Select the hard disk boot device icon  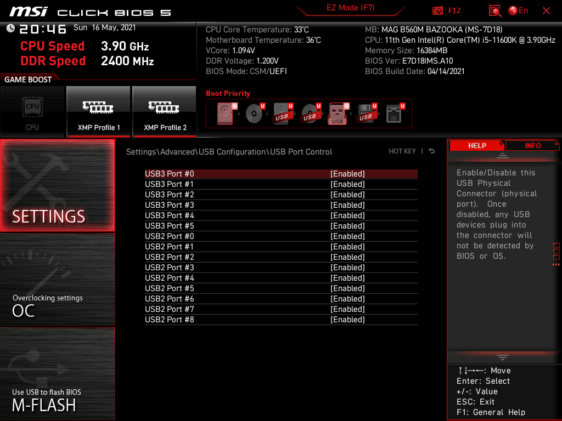[226, 113]
